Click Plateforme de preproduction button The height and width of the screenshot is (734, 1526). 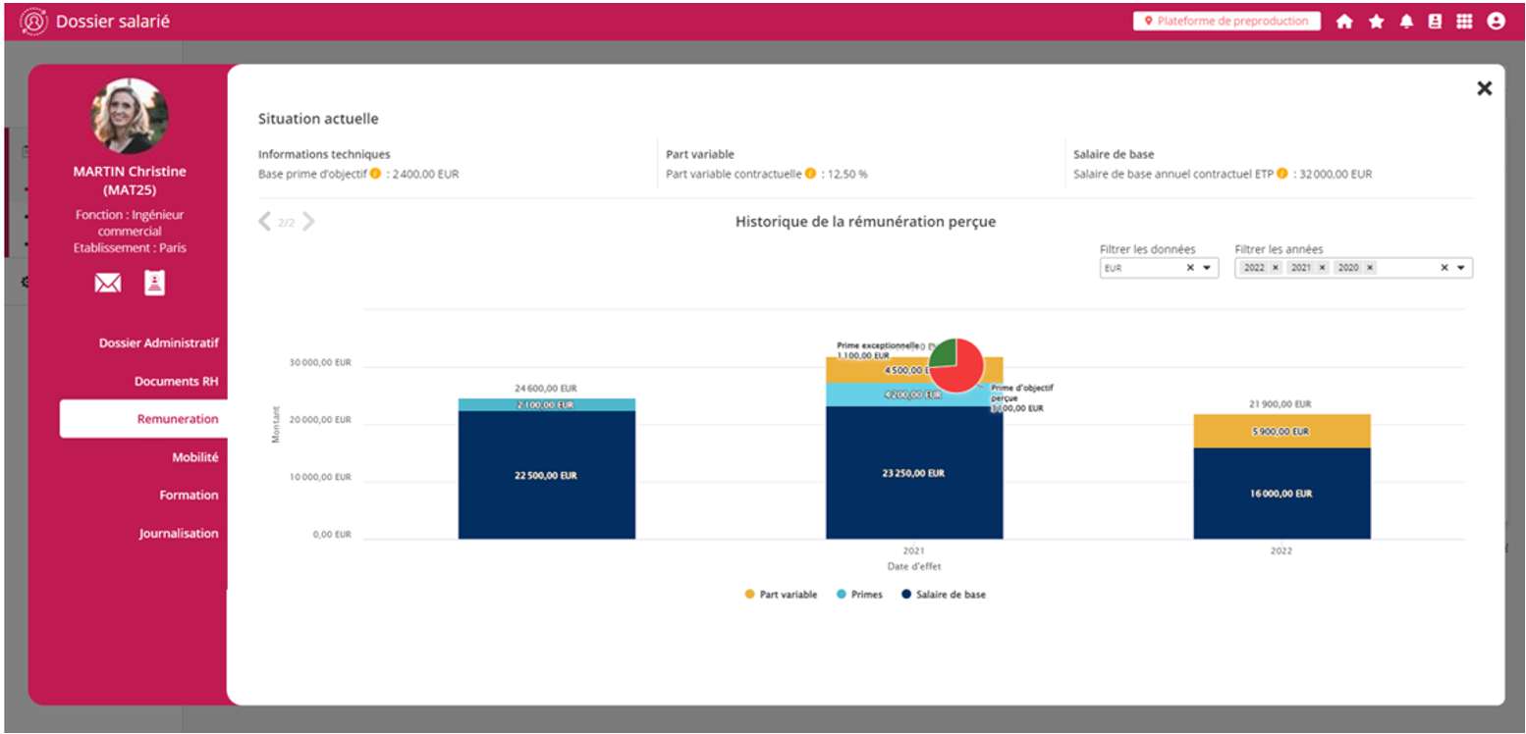[x=1226, y=22]
